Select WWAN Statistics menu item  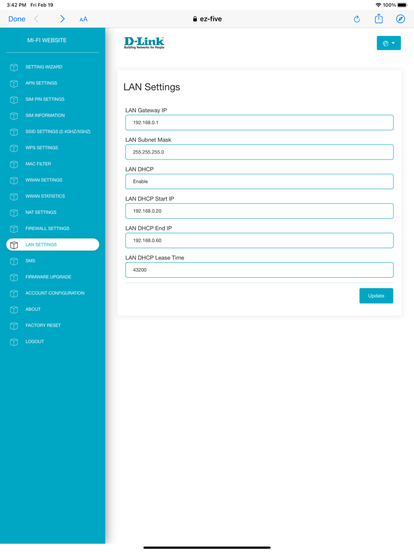(45, 196)
